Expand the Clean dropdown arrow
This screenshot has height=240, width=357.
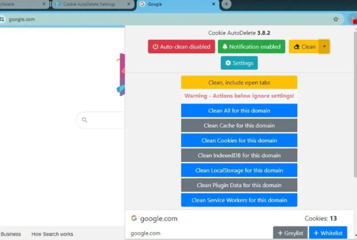[x=324, y=47]
